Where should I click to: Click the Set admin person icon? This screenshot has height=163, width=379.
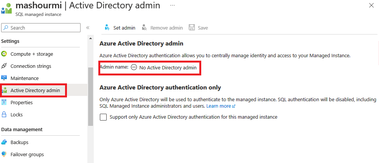pyautogui.click(x=107, y=28)
